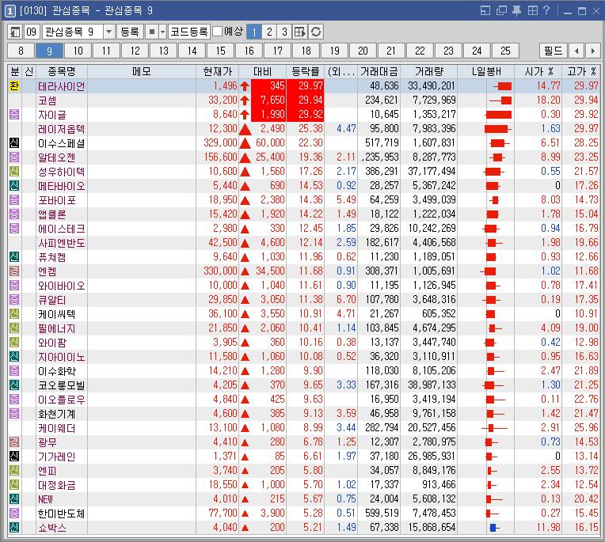
Task: Click the 증 badge on 자이글 row
Action: [x=14, y=115]
